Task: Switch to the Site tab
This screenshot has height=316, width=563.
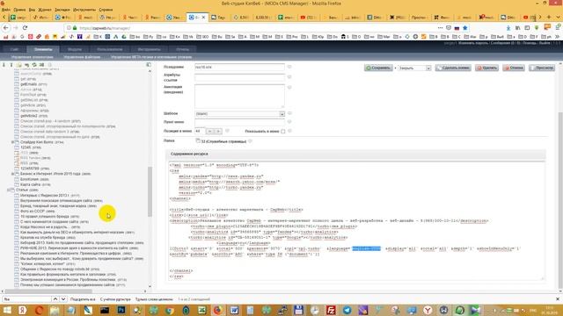Action: [x=14, y=49]
